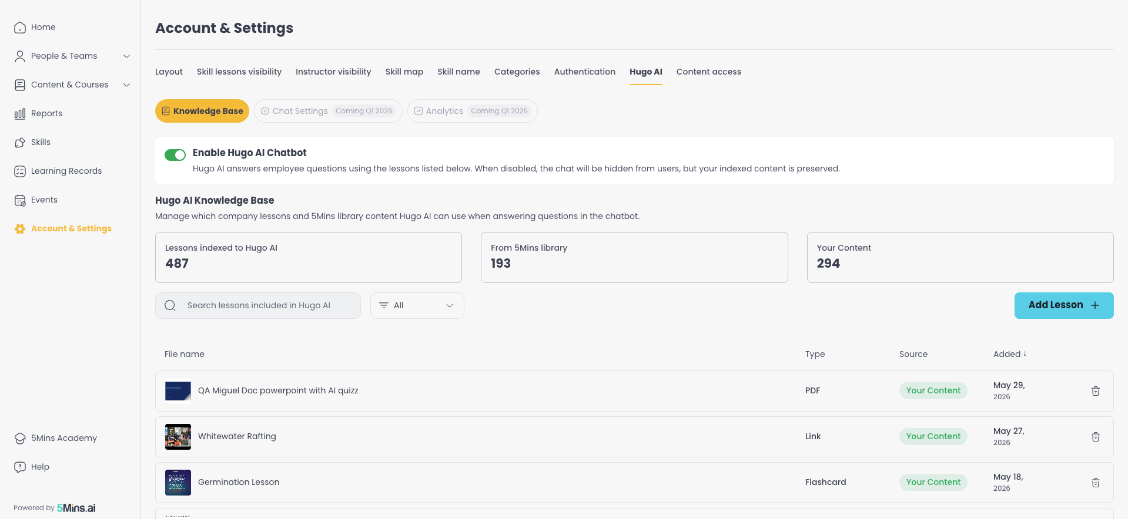Click the From 5Mins library card

634,257
